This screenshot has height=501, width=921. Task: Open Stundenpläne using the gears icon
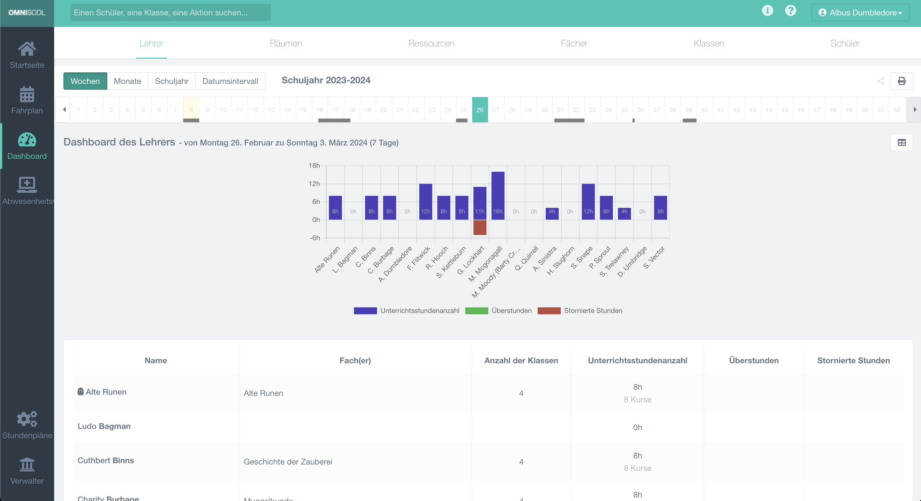pos(27,419)
